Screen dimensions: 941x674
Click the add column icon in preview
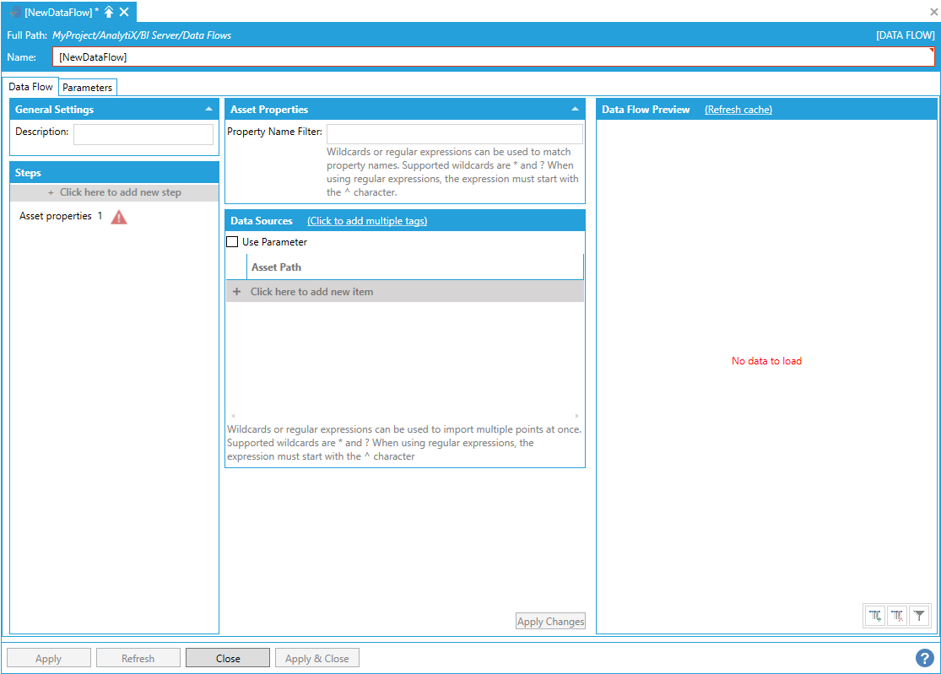(875, 617)
